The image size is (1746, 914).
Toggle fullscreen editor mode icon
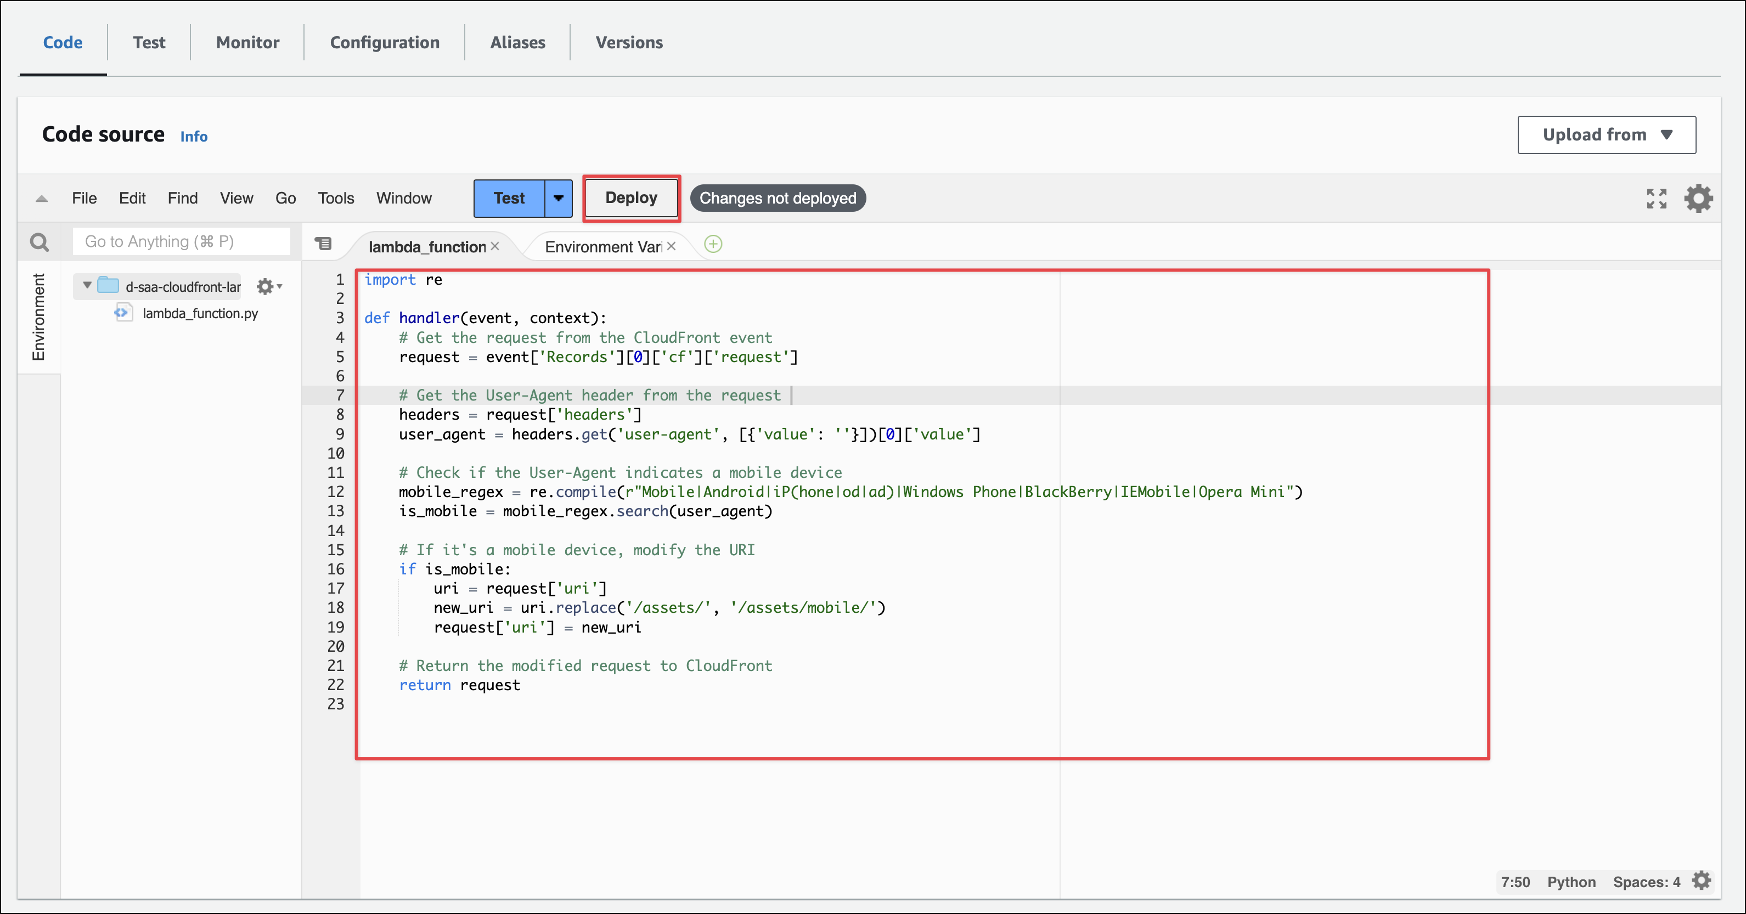point(1656,199)
